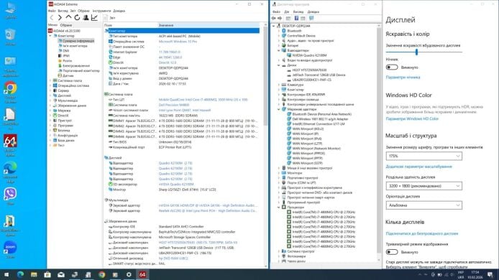The image size is (499, 280).
Task: Open Довідка menu in AIDA64
Action: click(x=119, y=11)
